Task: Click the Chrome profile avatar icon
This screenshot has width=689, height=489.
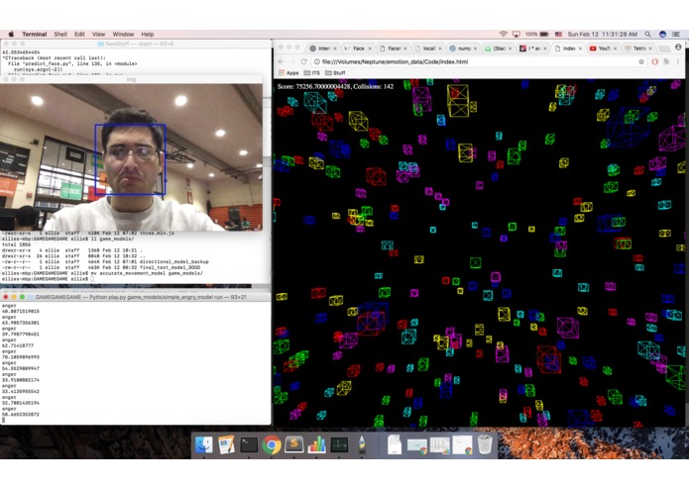Action: [678, 47]
